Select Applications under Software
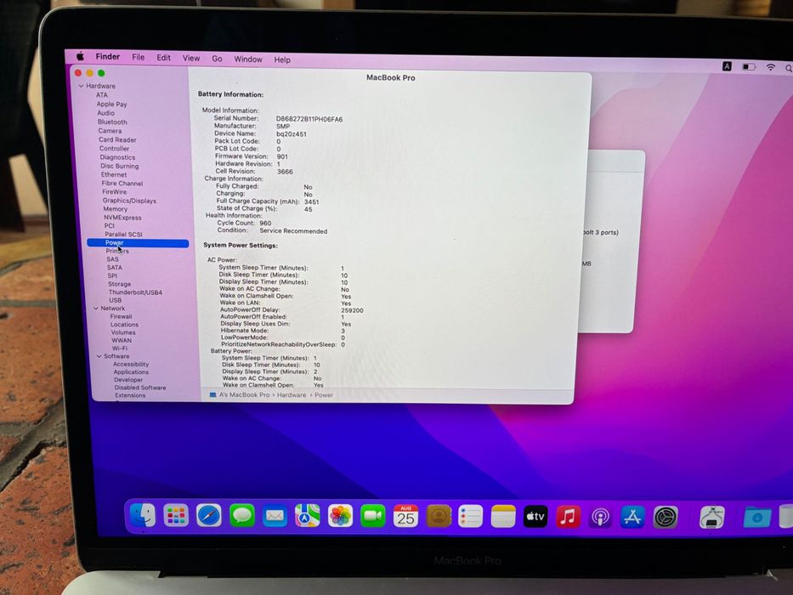 (131, 372)
